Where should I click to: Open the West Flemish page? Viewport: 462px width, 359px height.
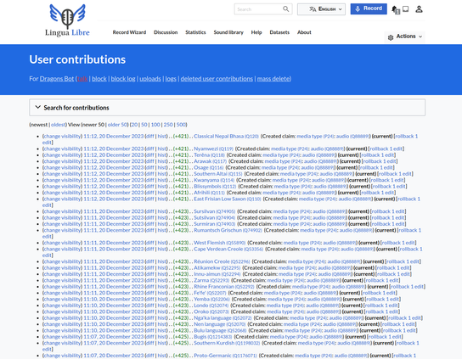[x=219, y=243]
